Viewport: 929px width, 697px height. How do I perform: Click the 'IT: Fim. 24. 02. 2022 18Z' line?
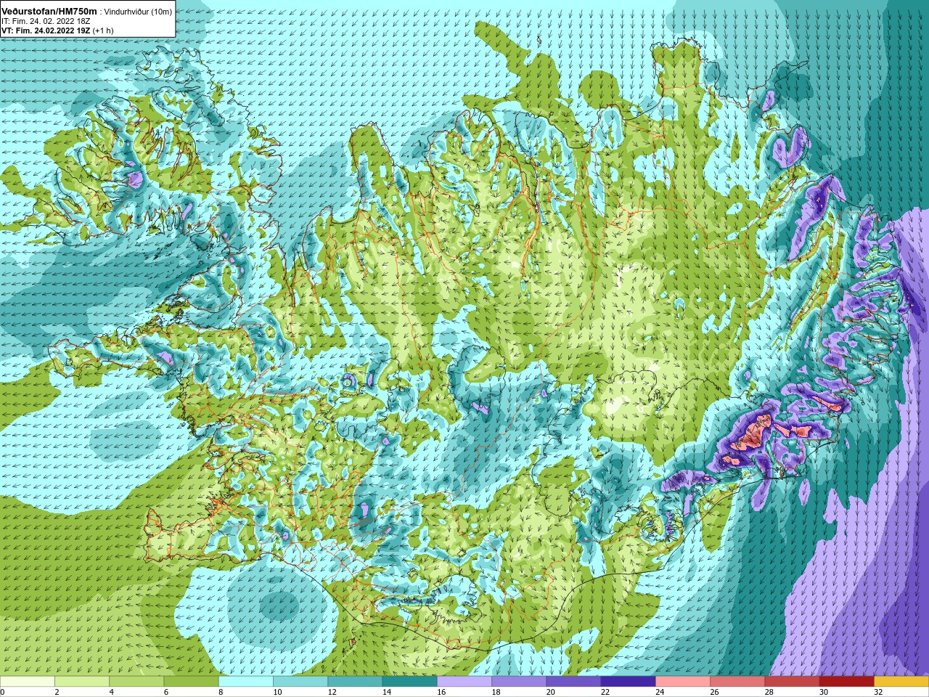[x=46, y=21]
